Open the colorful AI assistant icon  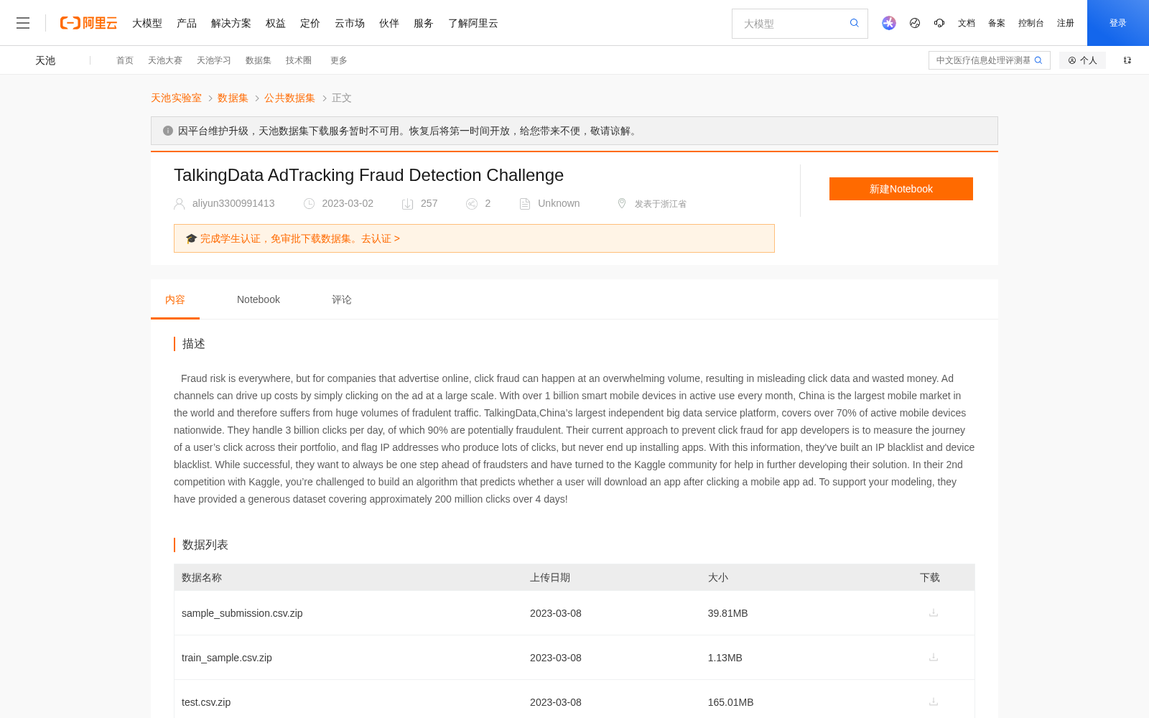[x=889, y=23]
